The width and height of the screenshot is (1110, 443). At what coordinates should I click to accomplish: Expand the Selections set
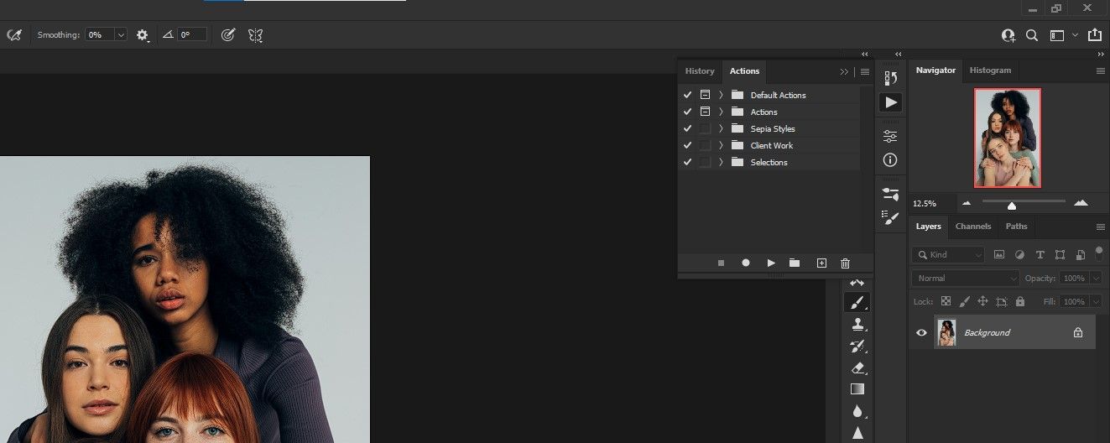coord(721,162)
